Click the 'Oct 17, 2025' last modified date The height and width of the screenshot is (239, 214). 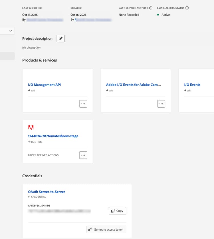click(30, 15)
